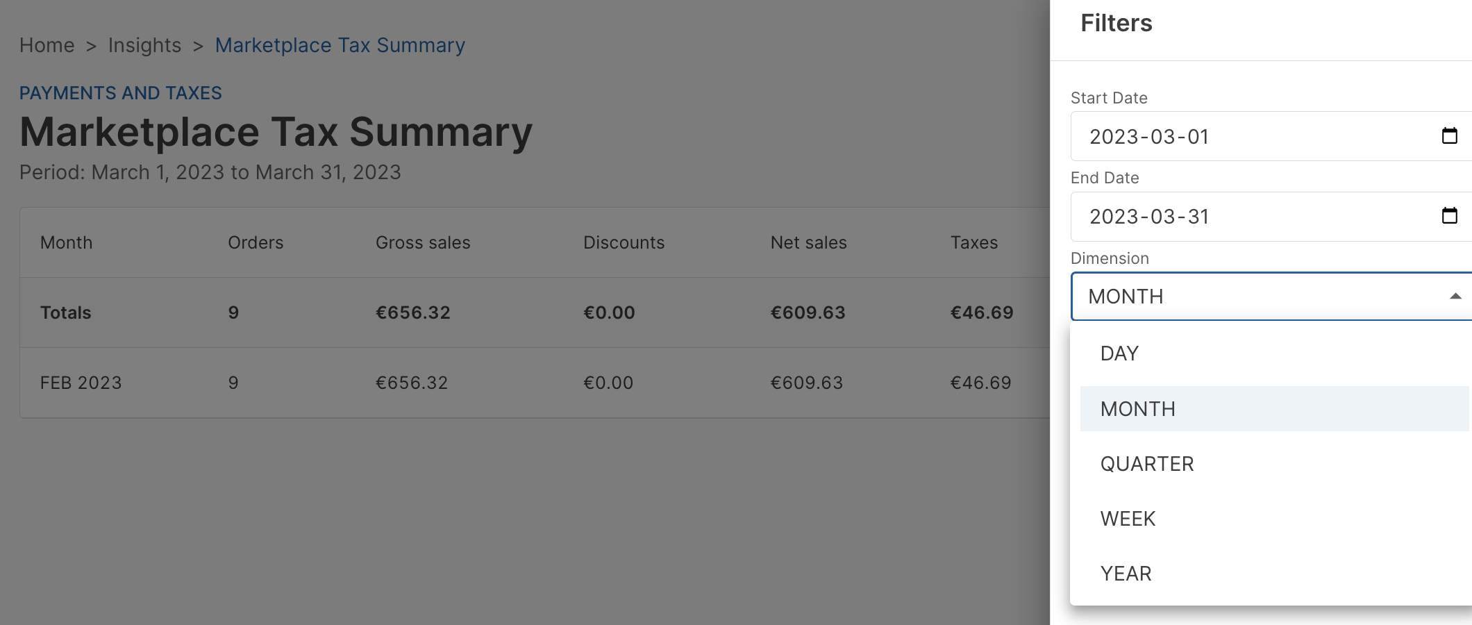
Task: Open the End Date calendar picker icon
Action: [x=1449, y=216]
